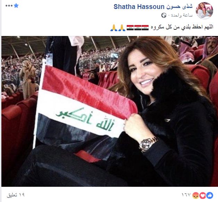Click the Angry reaction icon

click(195, 195)
